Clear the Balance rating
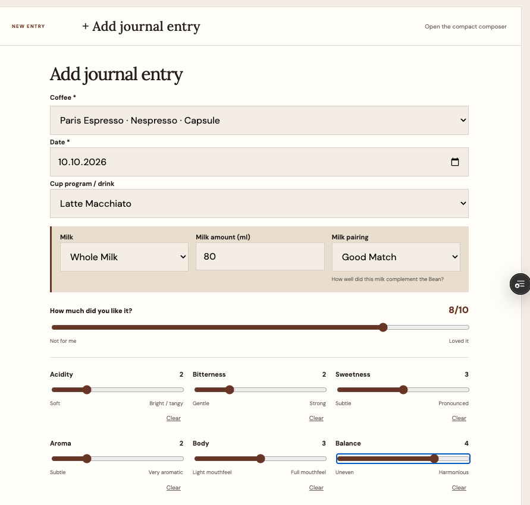 pyautogui.click(x=459, y=488)
